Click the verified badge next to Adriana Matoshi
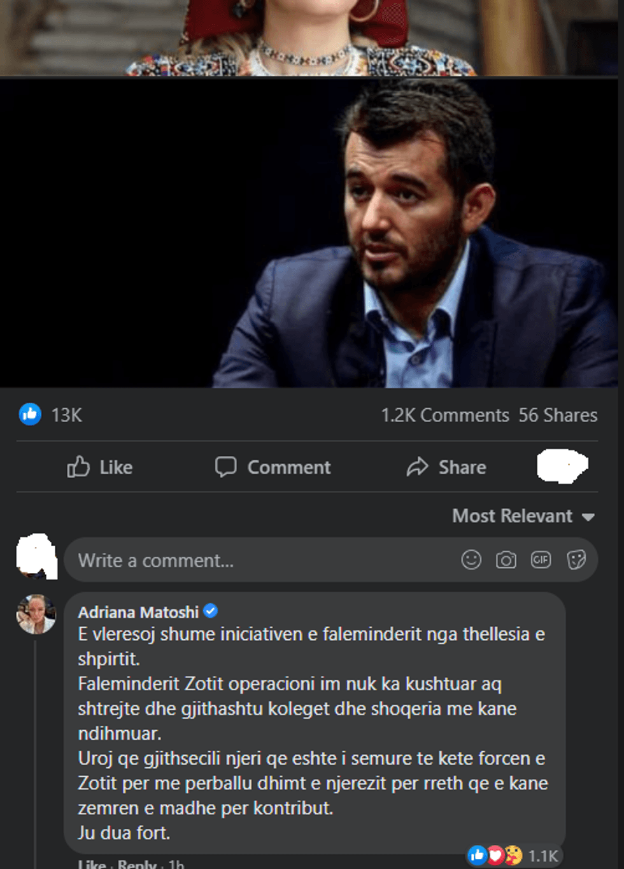Viewport: 624px width, 869px height. point(212,612)
